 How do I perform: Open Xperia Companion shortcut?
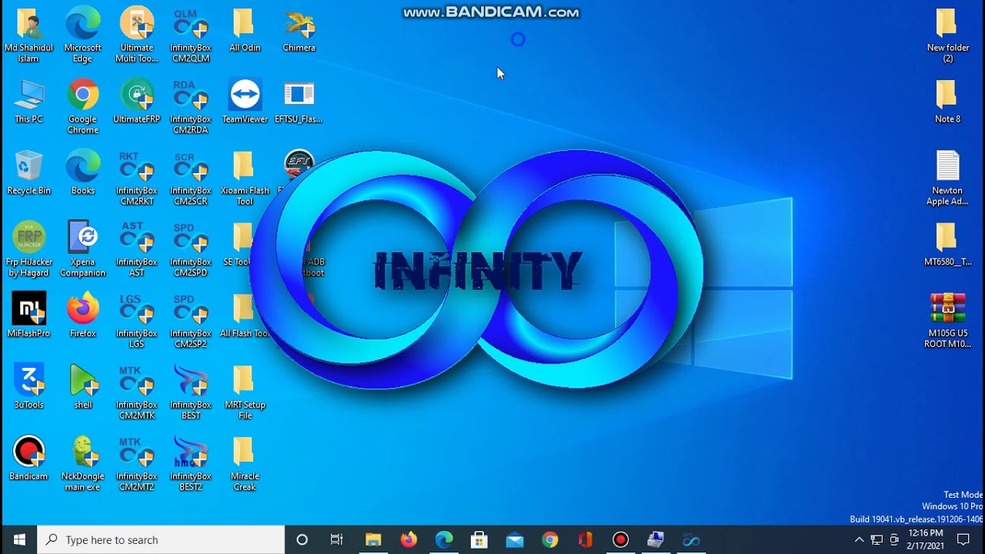click(x=82, y=249)
